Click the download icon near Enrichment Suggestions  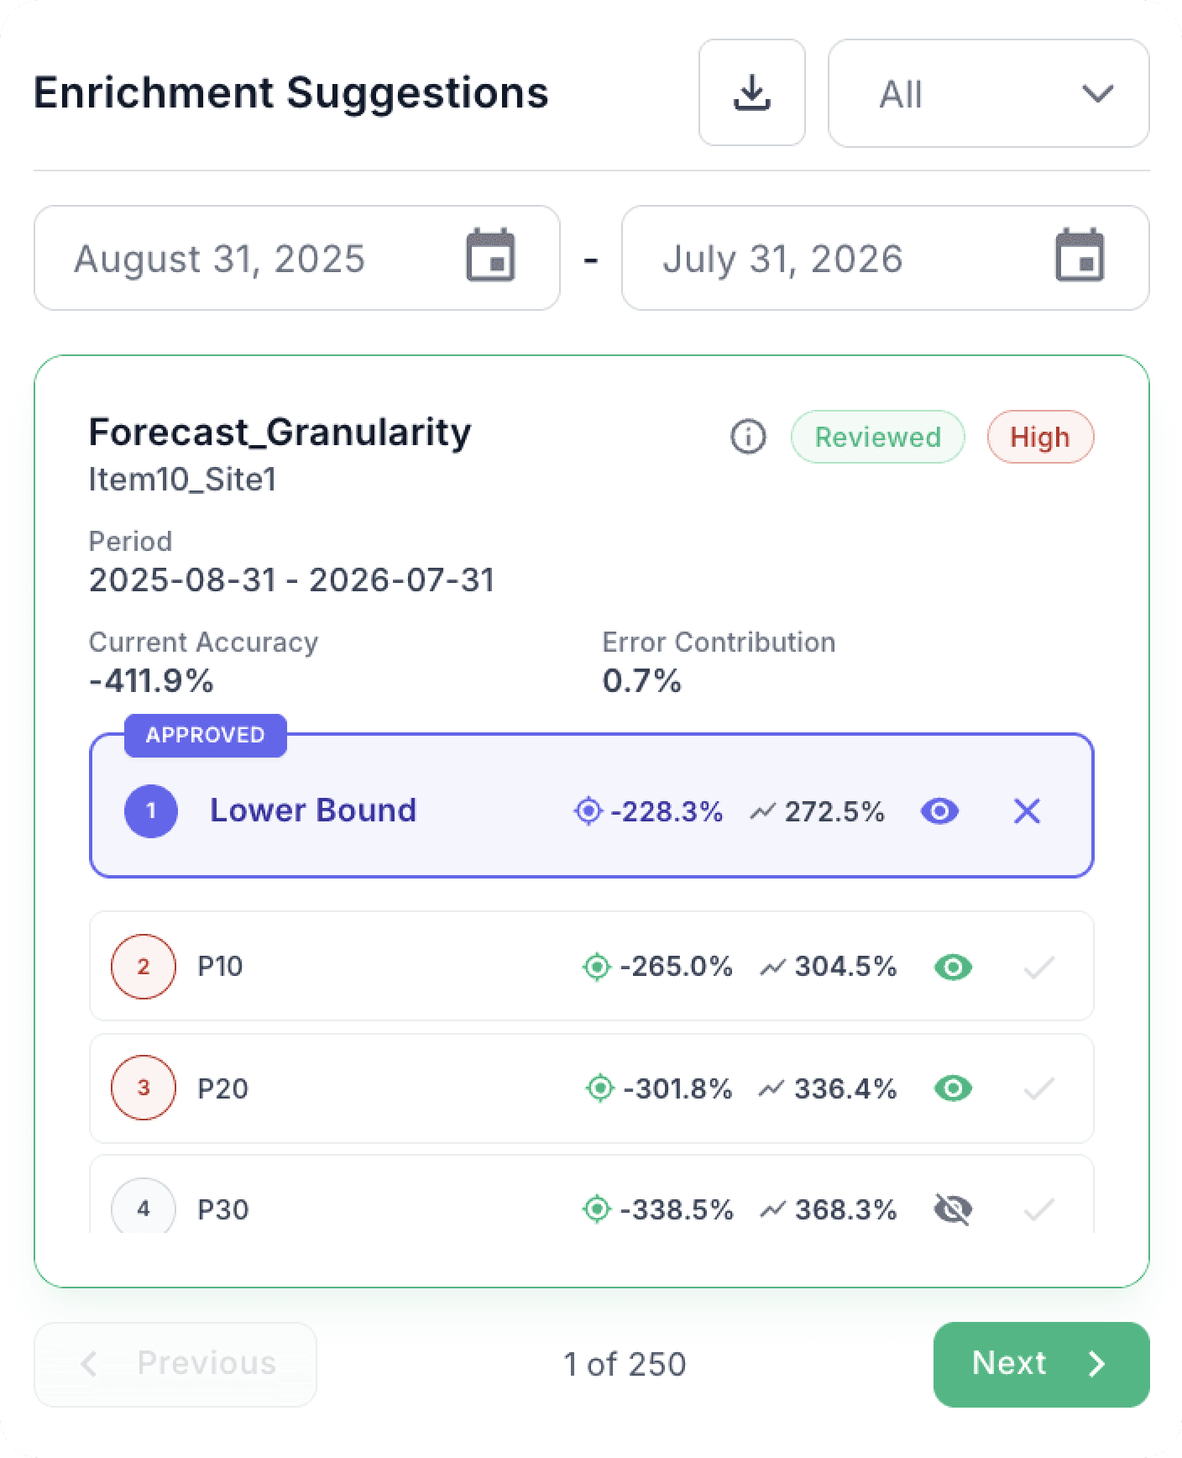(x=751, y=93)
